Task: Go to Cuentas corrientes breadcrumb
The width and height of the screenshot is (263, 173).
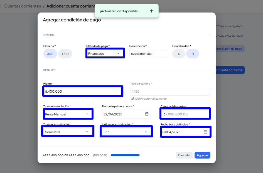Action: [23, 6]
